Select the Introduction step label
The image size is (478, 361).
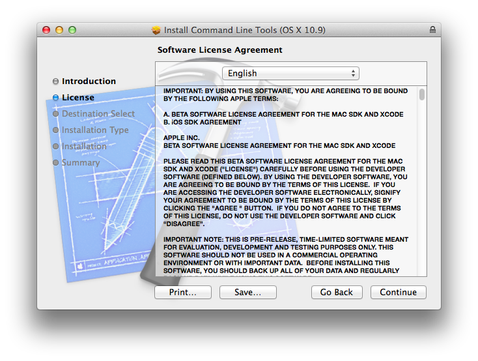coord(89,81)
